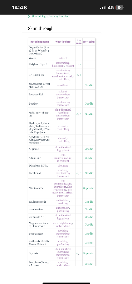Open the Butylene Glycol ingredient page
Viewport: 132px width, 284px height.
coord(38,64)
